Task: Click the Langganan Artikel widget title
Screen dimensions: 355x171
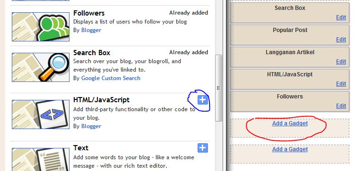Action: [290, 52]
